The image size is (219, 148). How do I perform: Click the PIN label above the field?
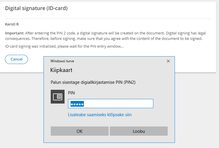pyautogui.click(x=71, y=93)
